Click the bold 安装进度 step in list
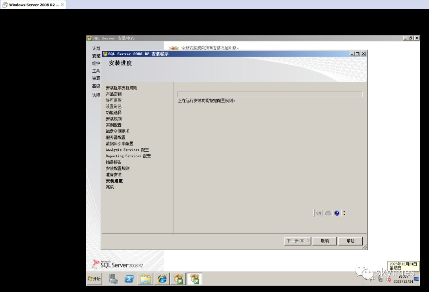 coord(114,181)
